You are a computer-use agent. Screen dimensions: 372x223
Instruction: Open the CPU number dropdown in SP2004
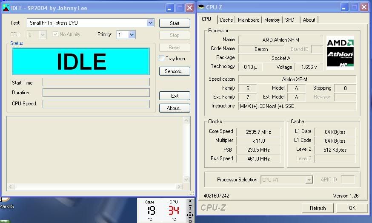click(43, 35)
